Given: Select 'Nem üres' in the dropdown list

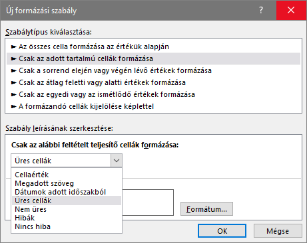Looking at the screenshot, I should (67, 209).
